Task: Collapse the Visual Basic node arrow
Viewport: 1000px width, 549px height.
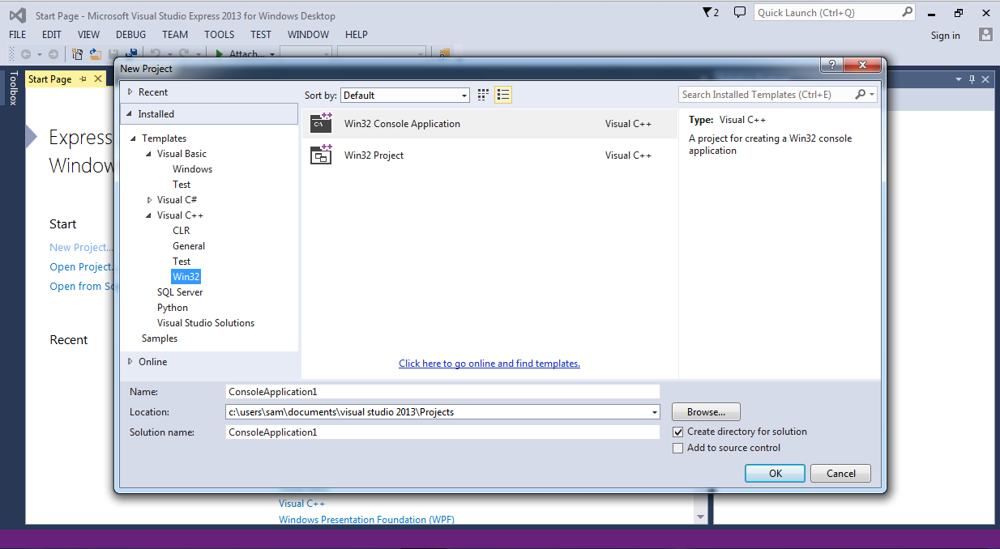Action: pos(149,154)
